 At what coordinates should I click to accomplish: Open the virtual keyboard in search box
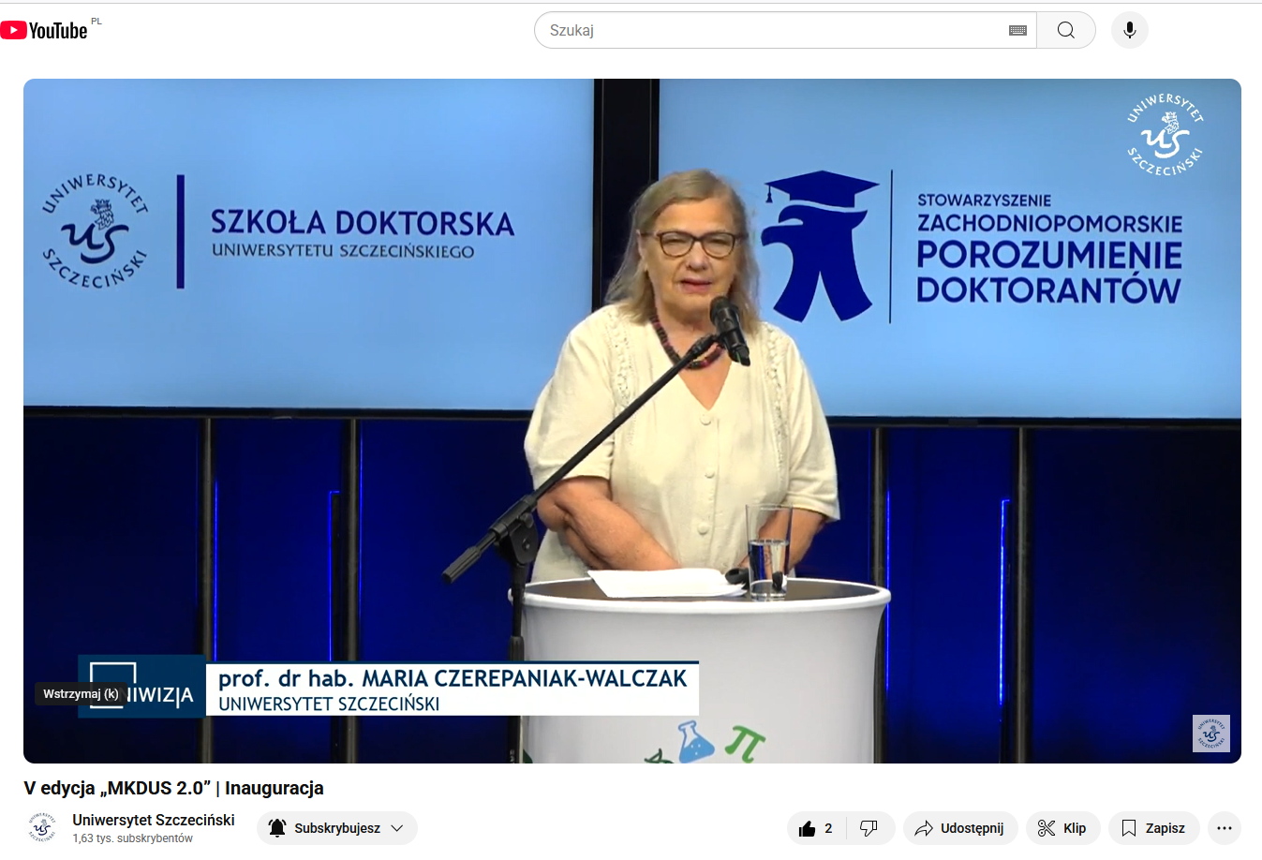coord(1017,31)
